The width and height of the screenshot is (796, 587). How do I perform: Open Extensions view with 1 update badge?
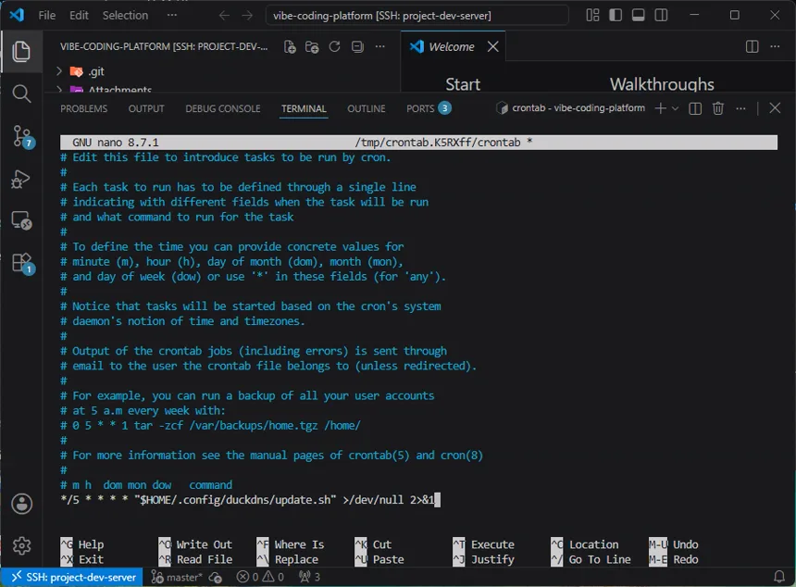pyautogui.click(x=23, y=264)
